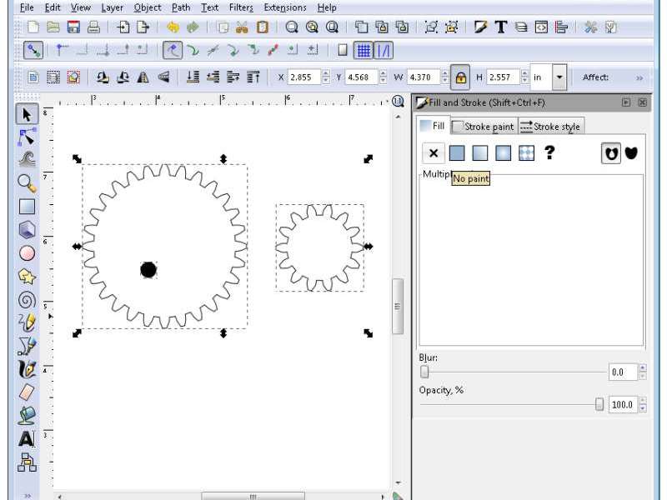Open XML editor dialog
This screenshot has height=500, width=667.
pos(541,27)
